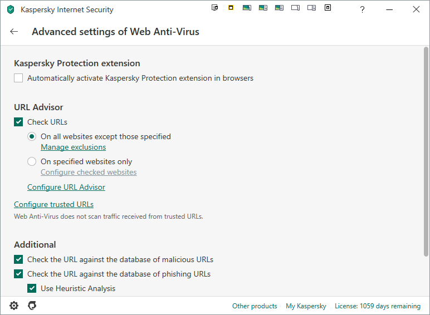
Task: Select On specified websites only option
Action: 32,161
